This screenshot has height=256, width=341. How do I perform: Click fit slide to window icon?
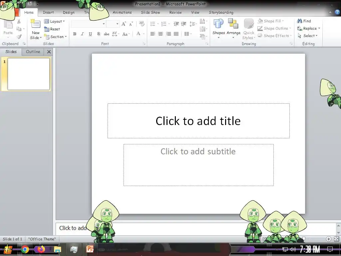[x=336, y=239]
